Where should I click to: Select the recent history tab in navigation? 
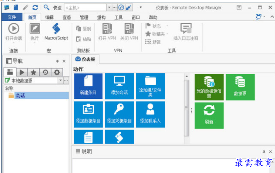click(45, 72)
